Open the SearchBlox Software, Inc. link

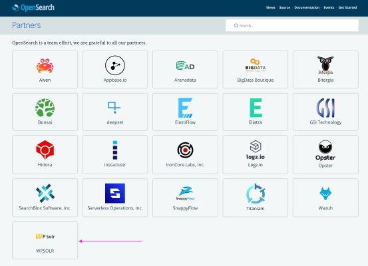(45, 208)
